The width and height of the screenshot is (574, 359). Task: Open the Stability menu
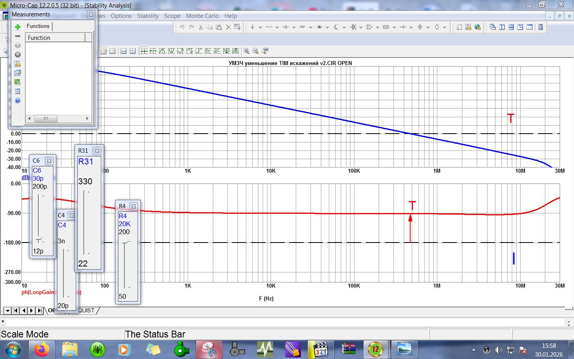point(147,16)
